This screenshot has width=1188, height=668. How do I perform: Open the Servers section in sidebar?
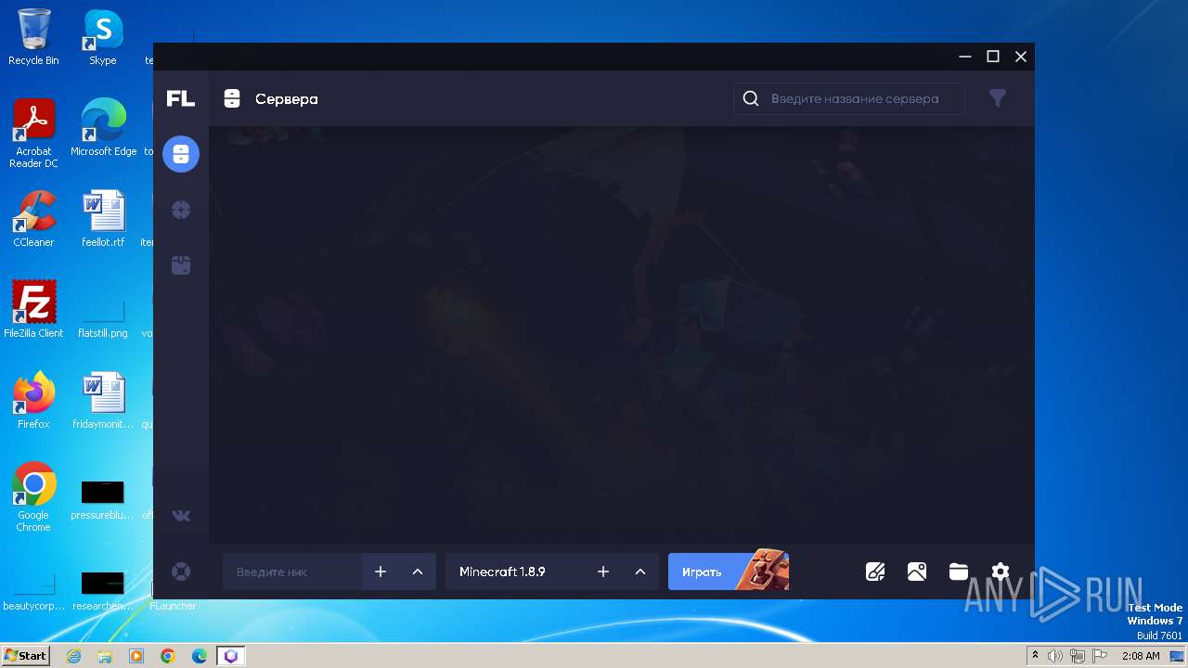point(181,154)
